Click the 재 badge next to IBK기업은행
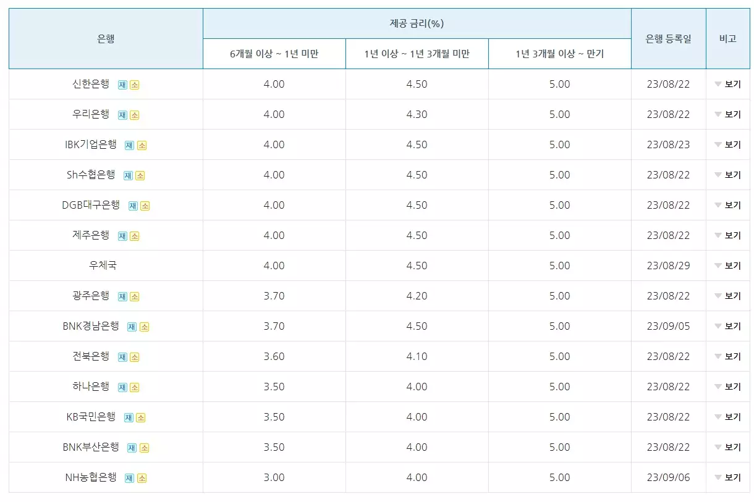 tap(130, 145)
